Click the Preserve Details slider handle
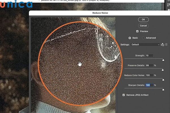 (163, 69)
